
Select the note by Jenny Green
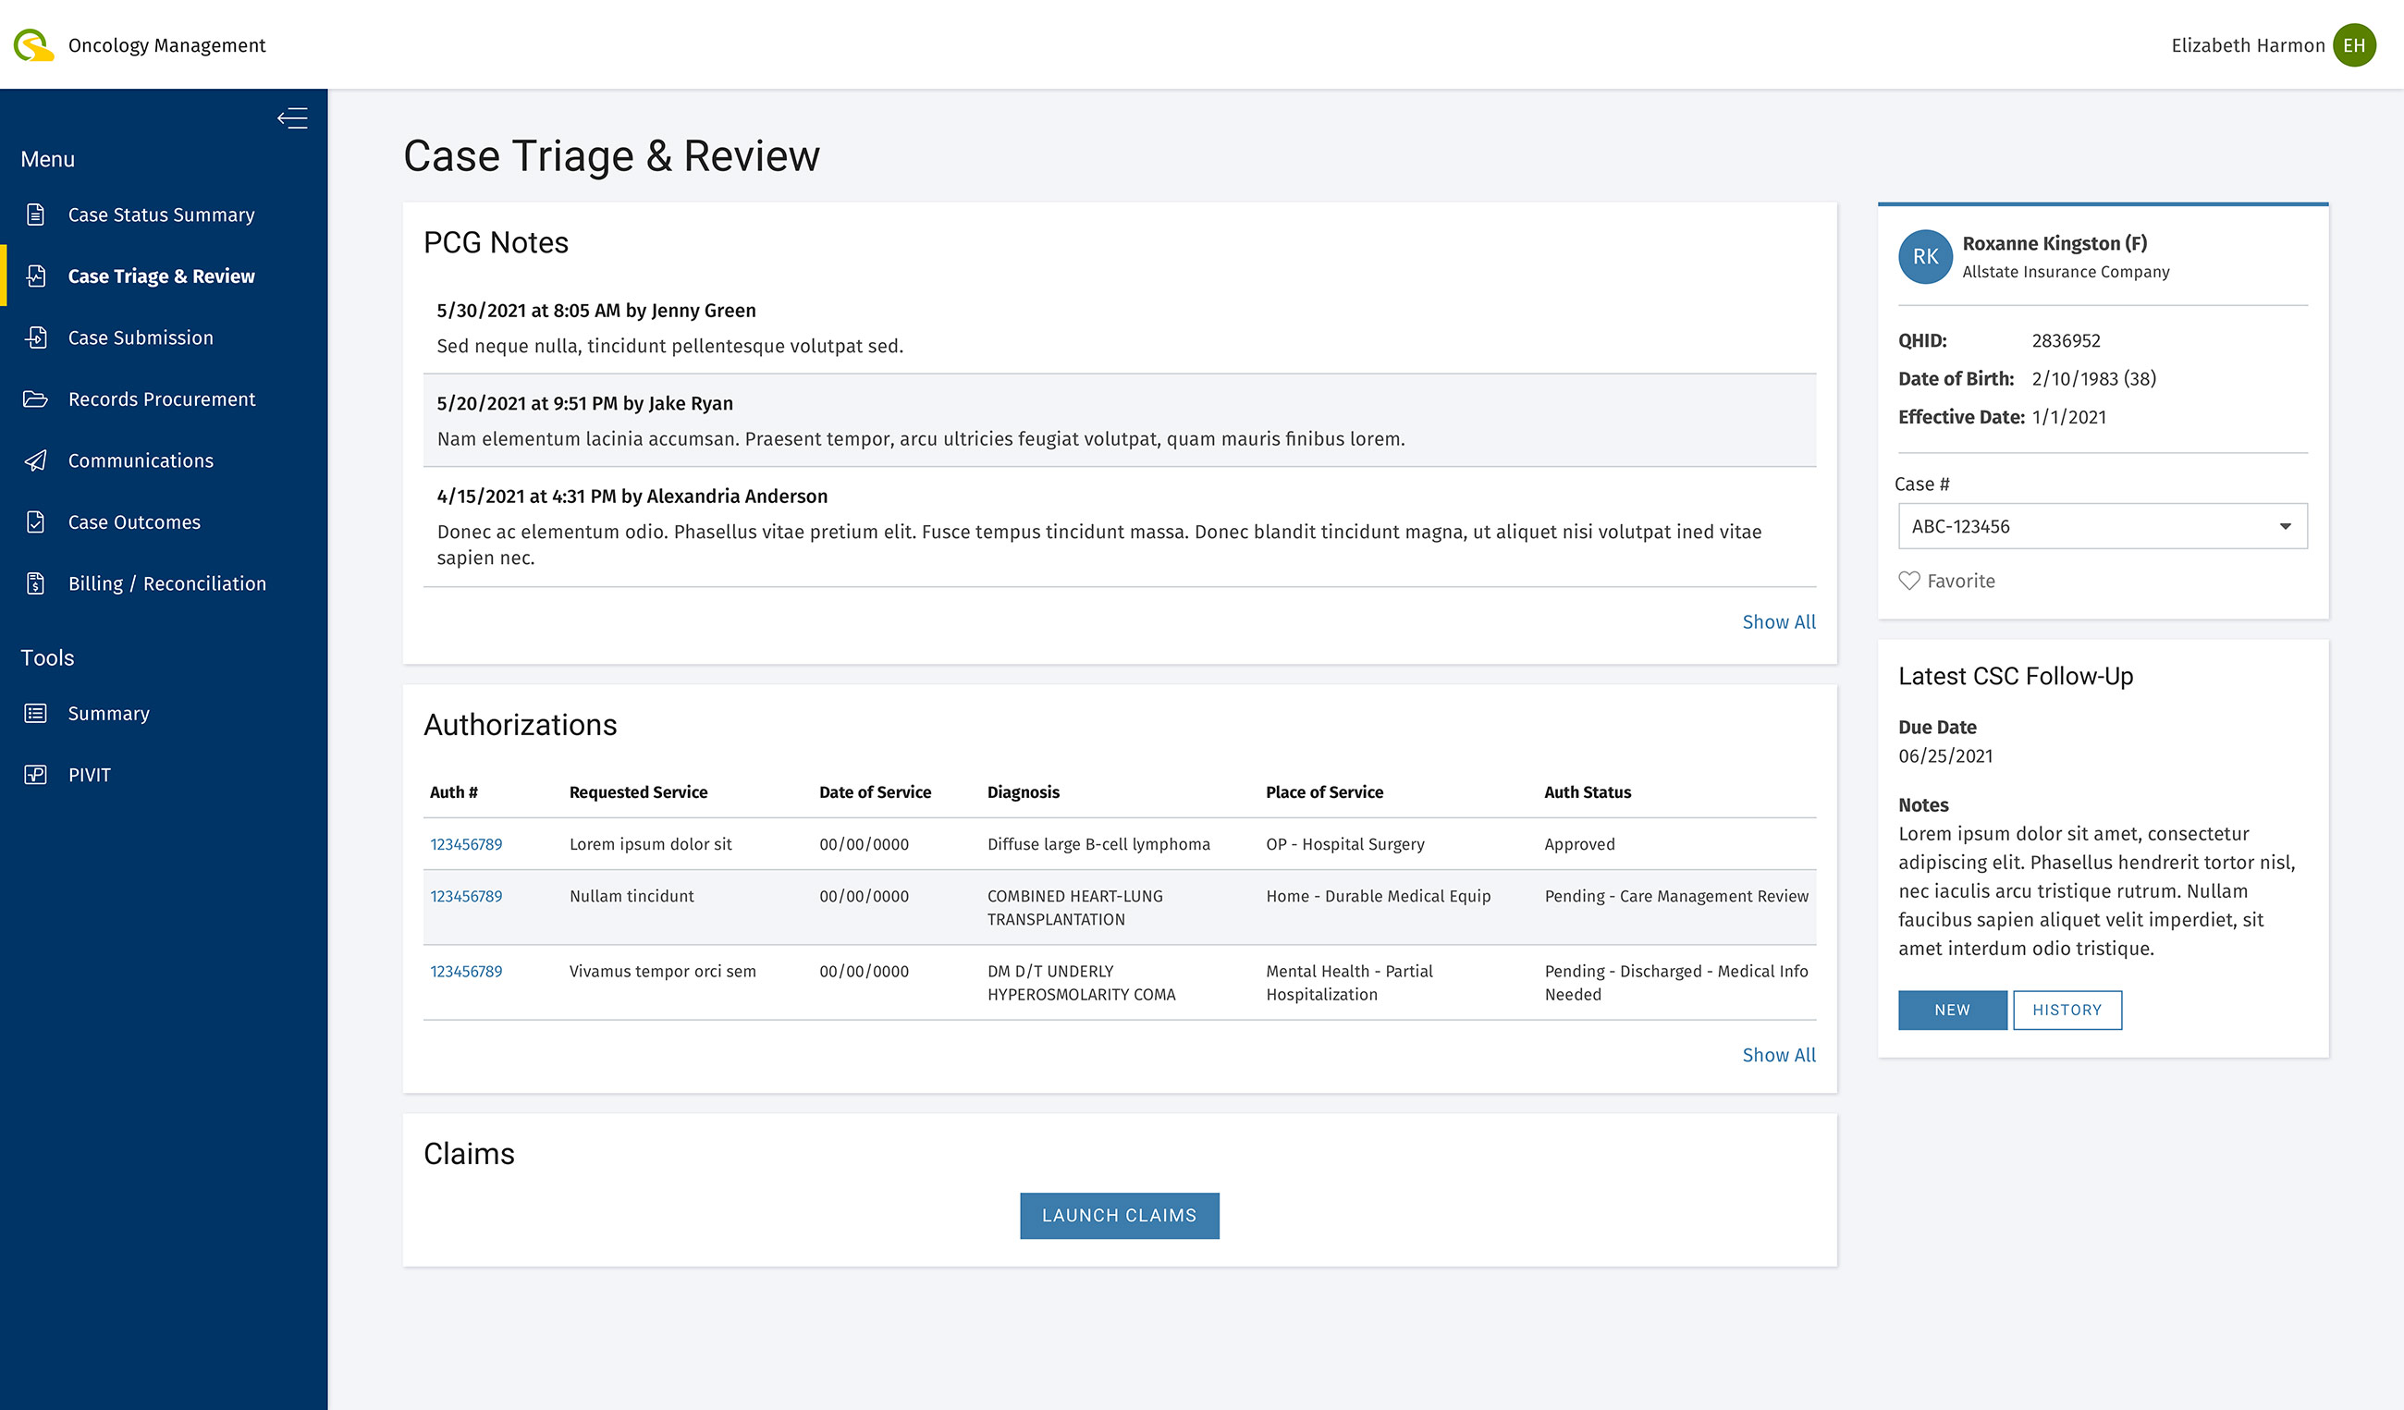[1120, 327]
